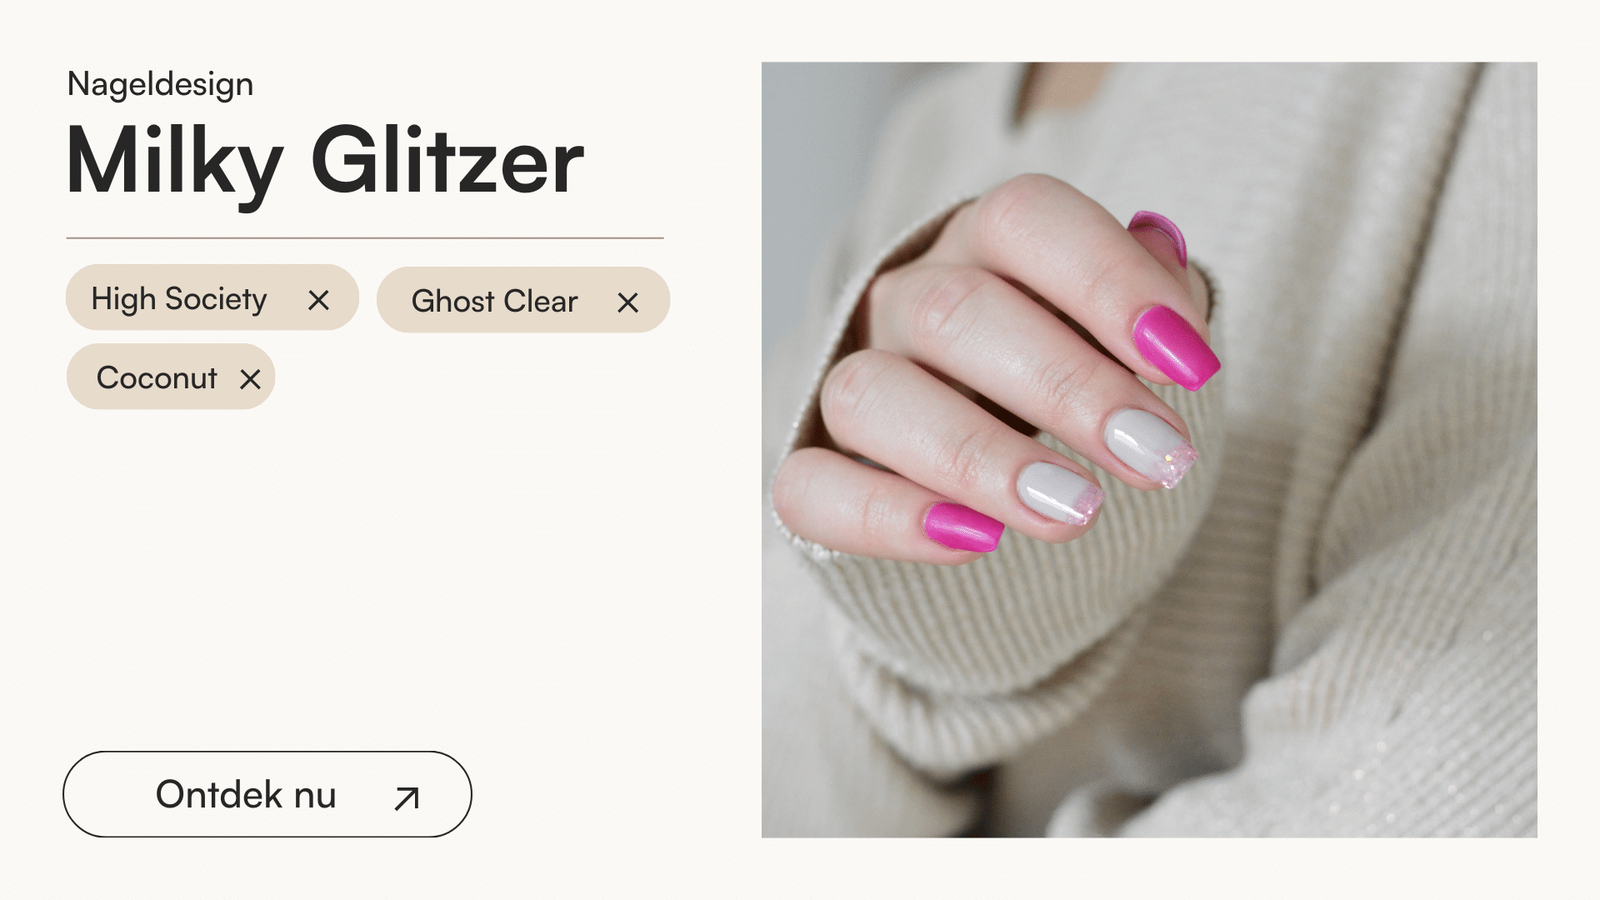Select the High Society chip label

tap(179, 299)
